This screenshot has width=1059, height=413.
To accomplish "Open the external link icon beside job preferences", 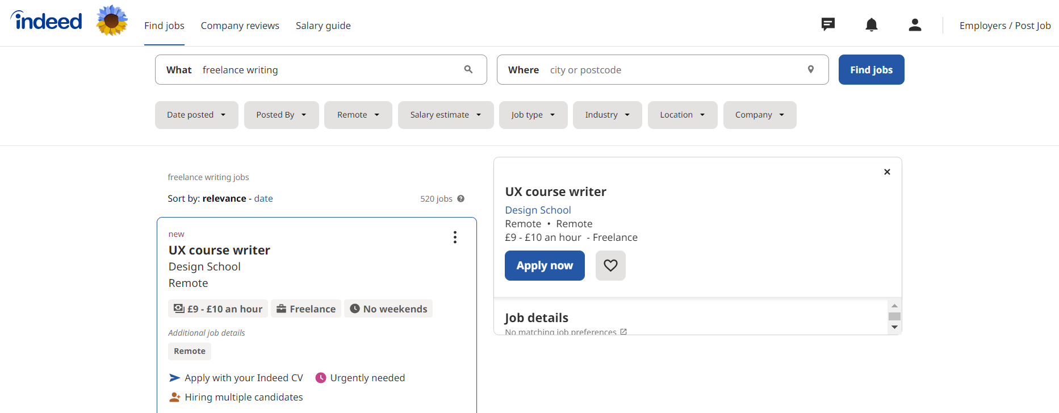I will coord(623,332).
